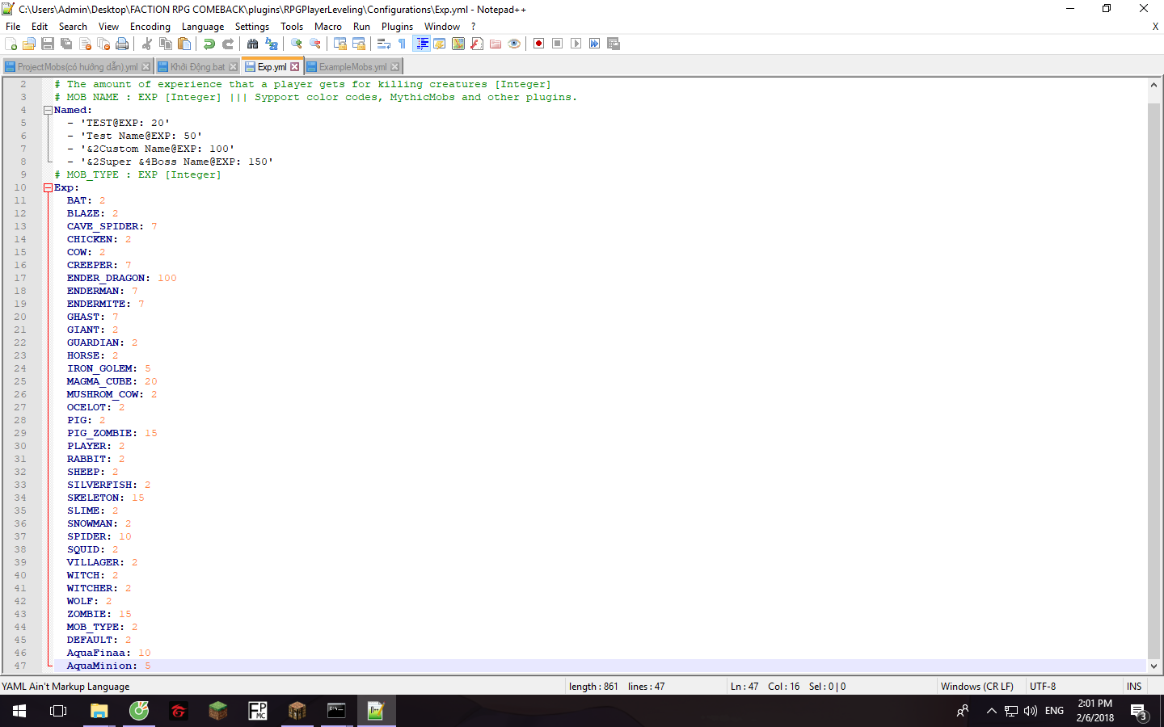Collapse the Exp: fold marker
Viewport: 1164px width, 727px height.
[48, 187]
